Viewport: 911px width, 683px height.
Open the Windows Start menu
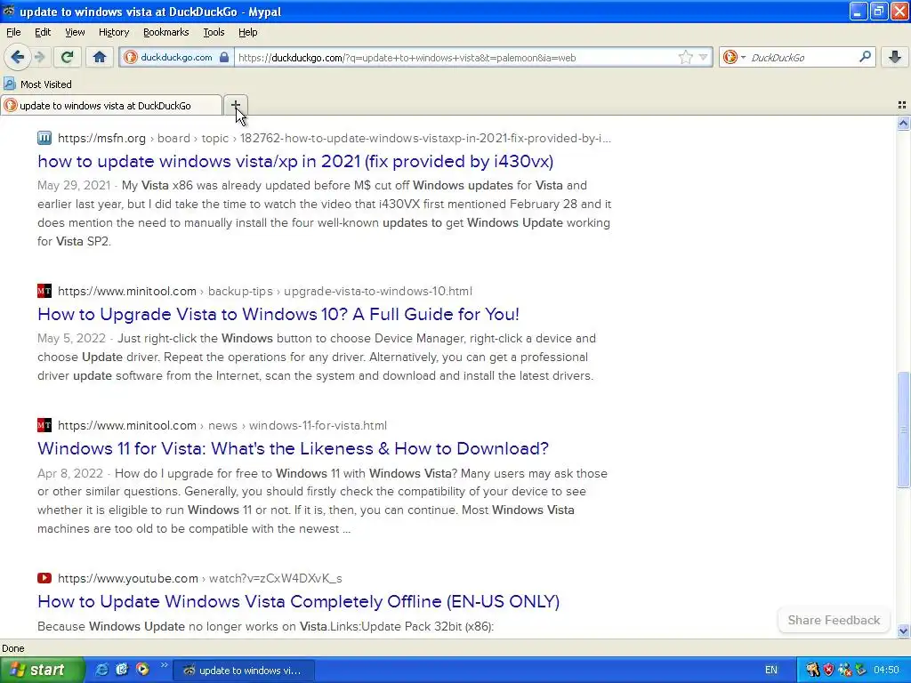[42, 670]
